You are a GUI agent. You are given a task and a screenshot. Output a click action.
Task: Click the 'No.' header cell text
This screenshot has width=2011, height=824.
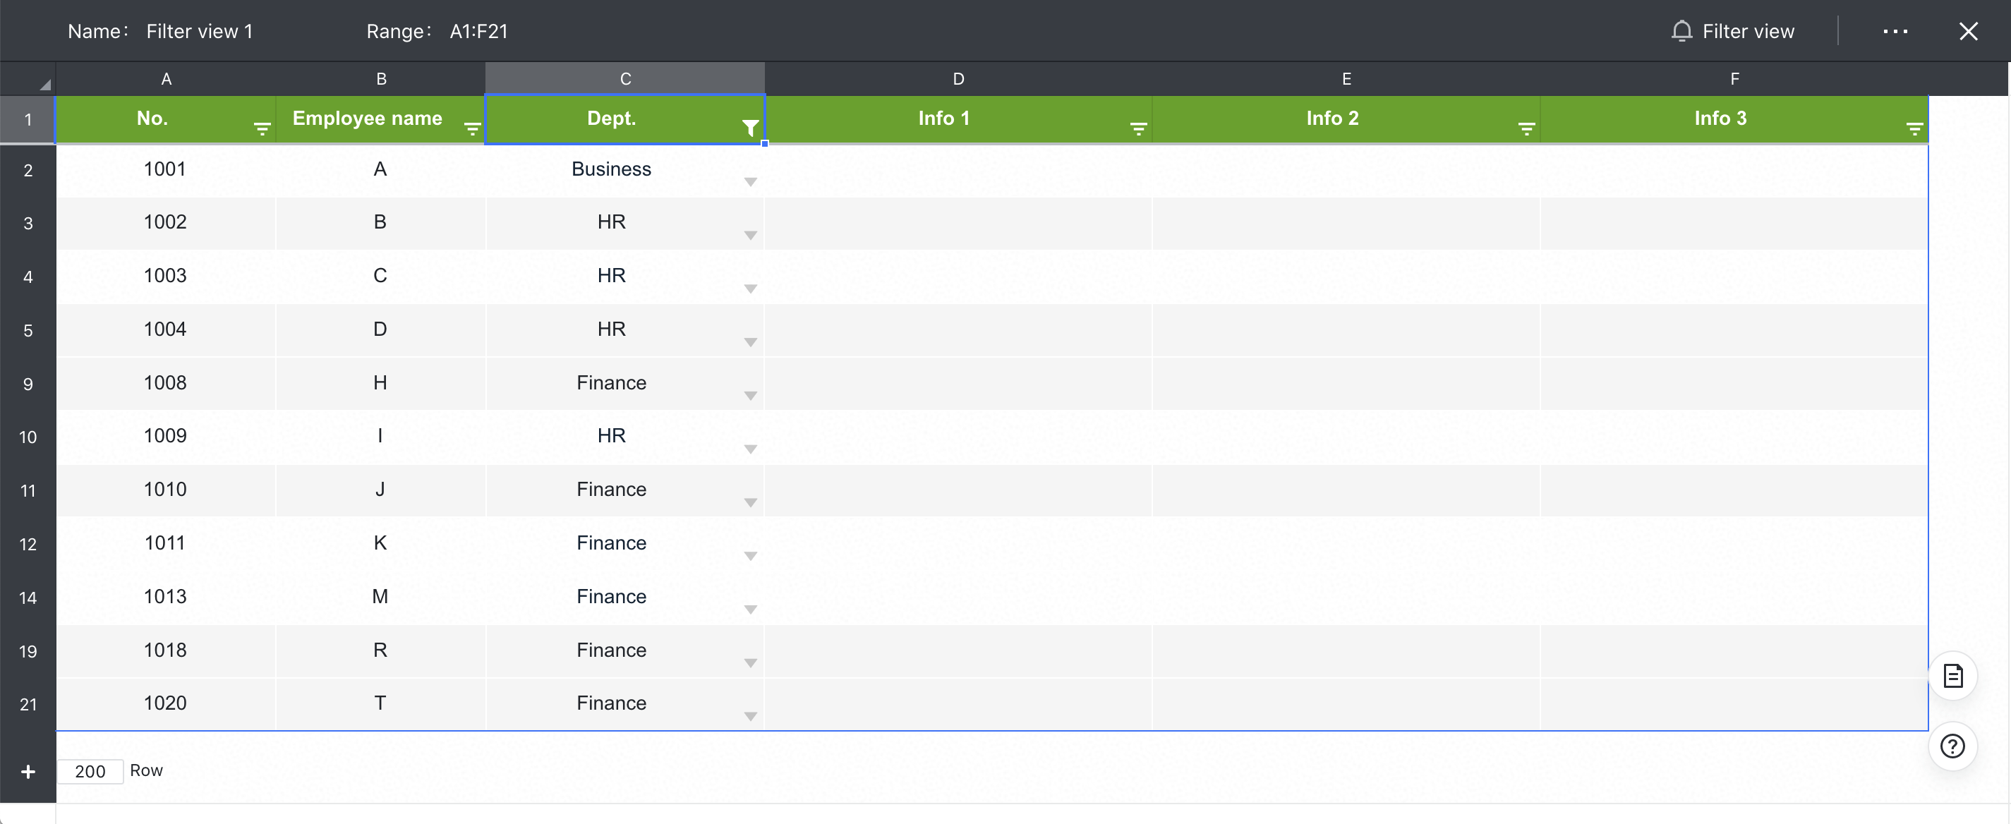pyautogui.click(x=152, y=118)
